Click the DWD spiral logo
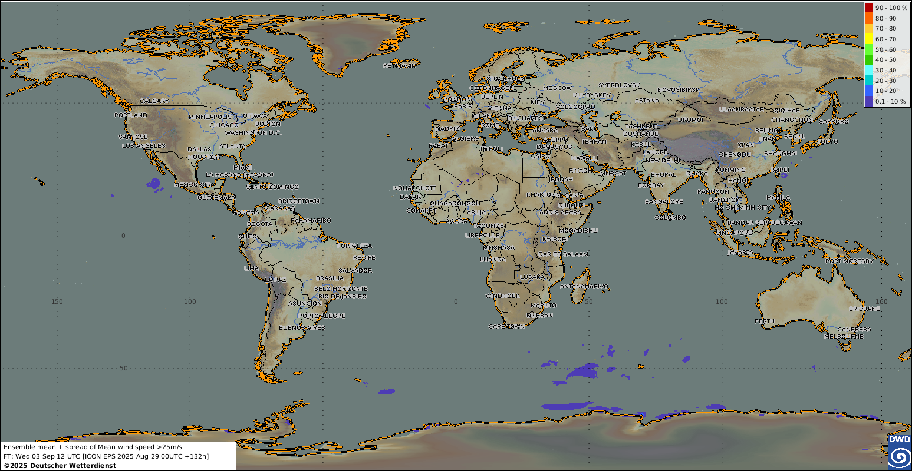 click(x=899, y=456)
